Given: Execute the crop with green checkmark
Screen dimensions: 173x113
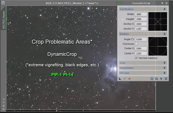Looking at the screenshot, I should point(125,79).
